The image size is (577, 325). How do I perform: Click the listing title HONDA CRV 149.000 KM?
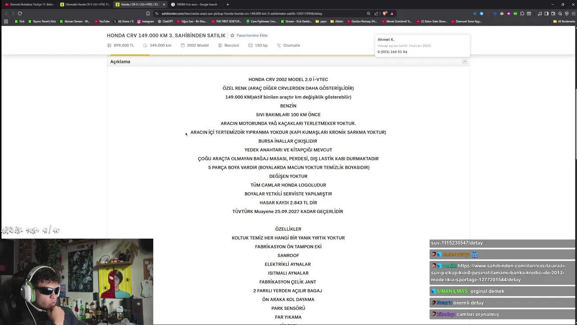166,35
